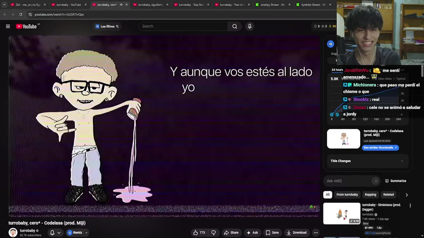The height and width of the screenshot is (238, 424).
Task: Open the site information icon in address bar
Action: (x=30, y=15)
